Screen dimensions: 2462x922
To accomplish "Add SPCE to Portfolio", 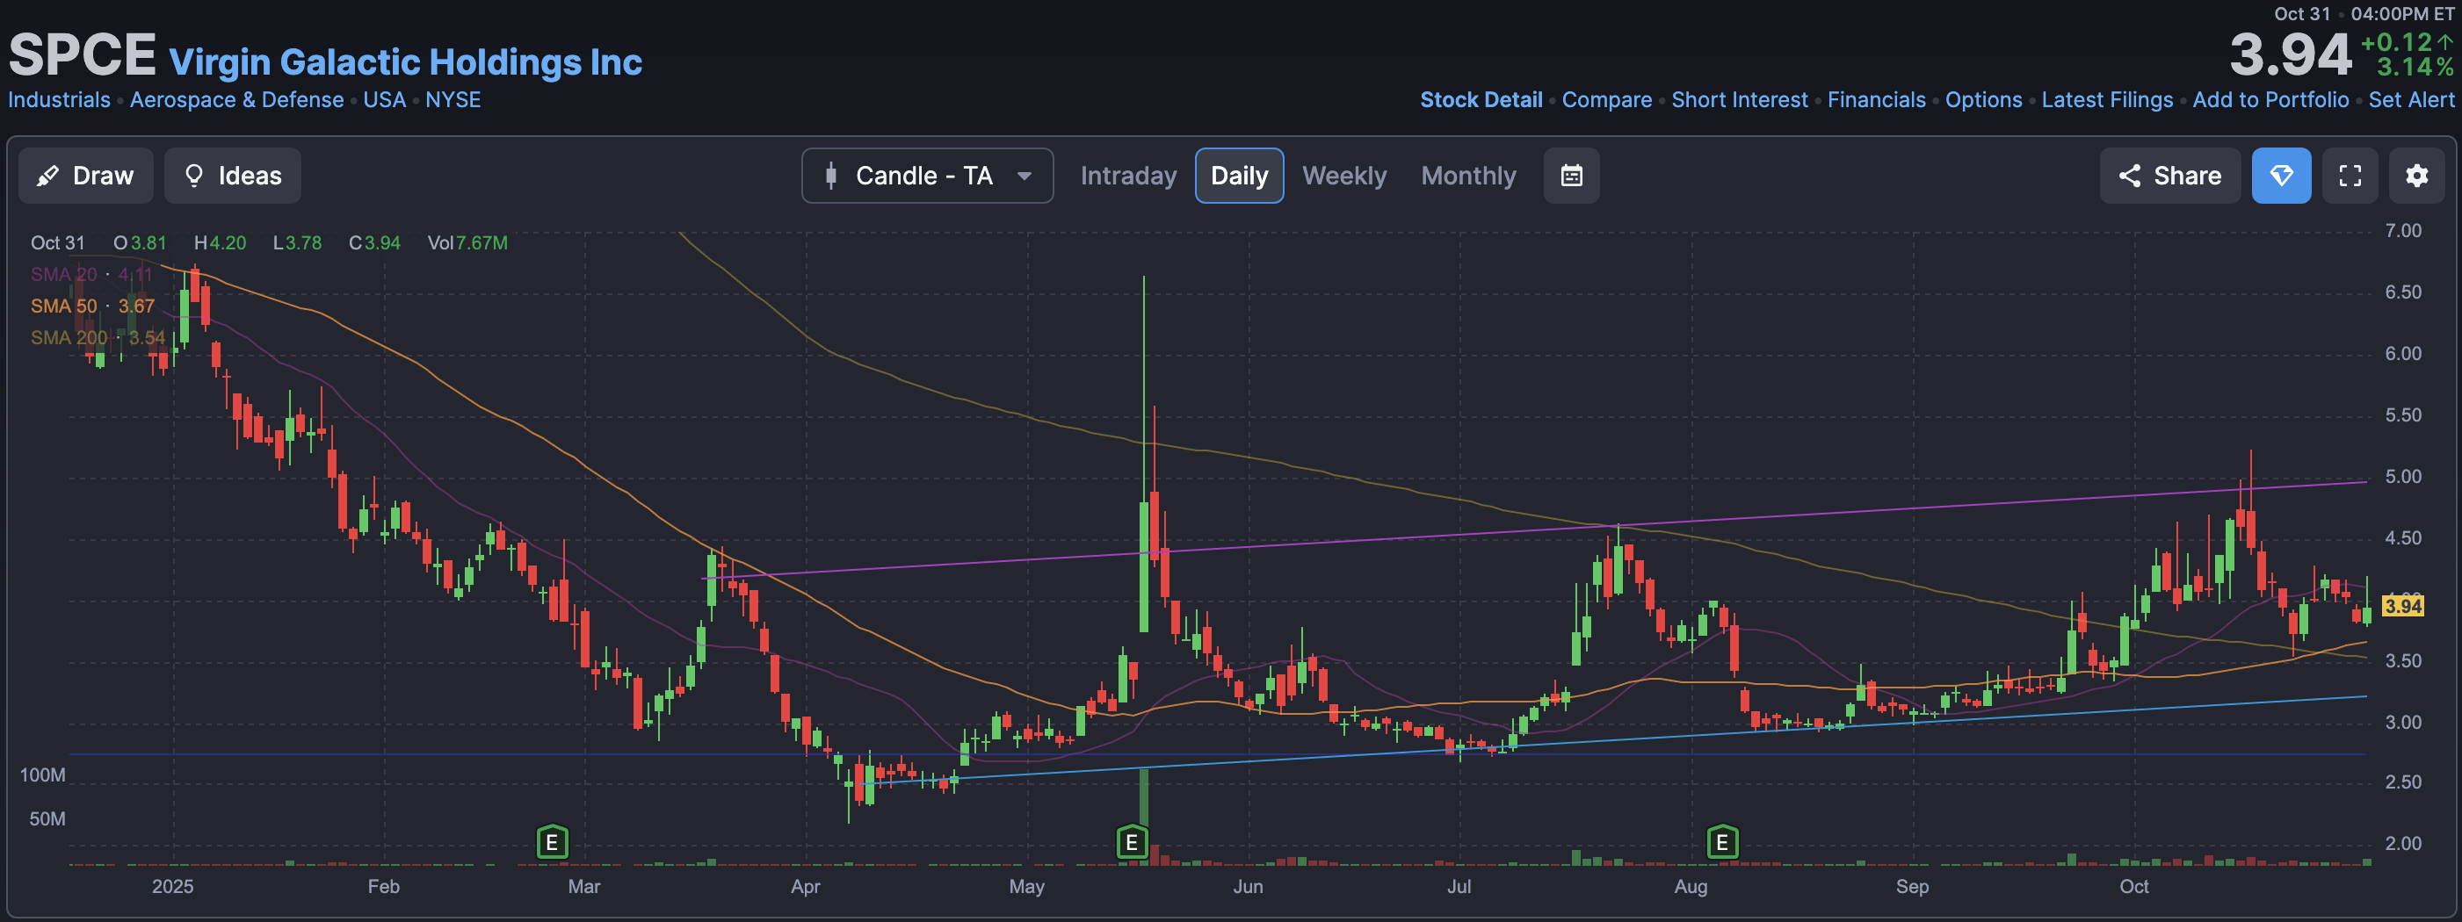I will (x=2270, y=100).
